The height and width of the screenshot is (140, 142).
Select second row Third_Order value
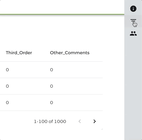click(x=7, y=86)
